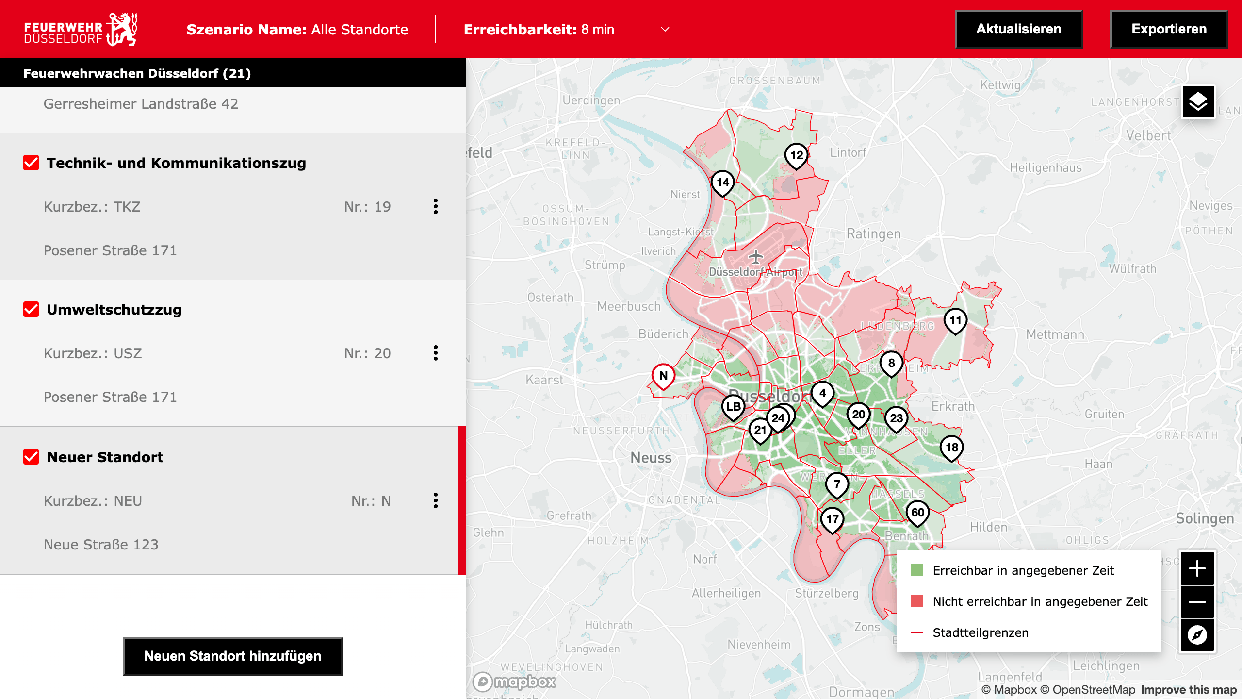Click station marker 11 on map
Screen dimensions: 1242x699
tap(955, 320)
